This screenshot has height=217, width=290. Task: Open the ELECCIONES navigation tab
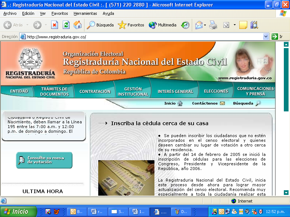click(x=216, y=91)
